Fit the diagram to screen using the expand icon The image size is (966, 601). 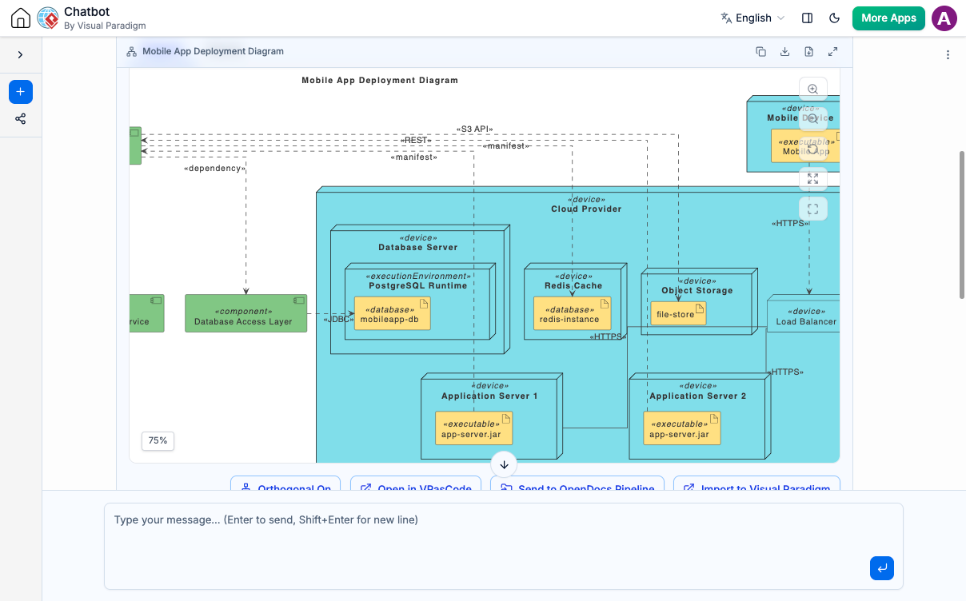click(x=812, y=178)
